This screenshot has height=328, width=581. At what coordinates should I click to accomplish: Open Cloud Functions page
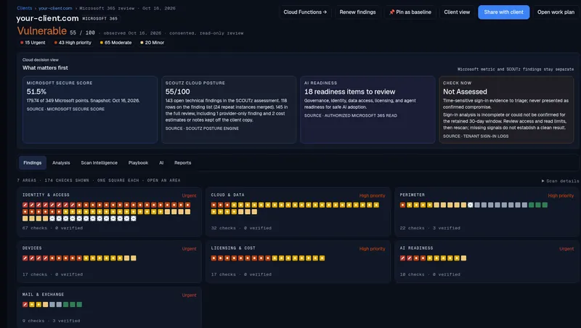pyautogui.click(x=305, y=12)
